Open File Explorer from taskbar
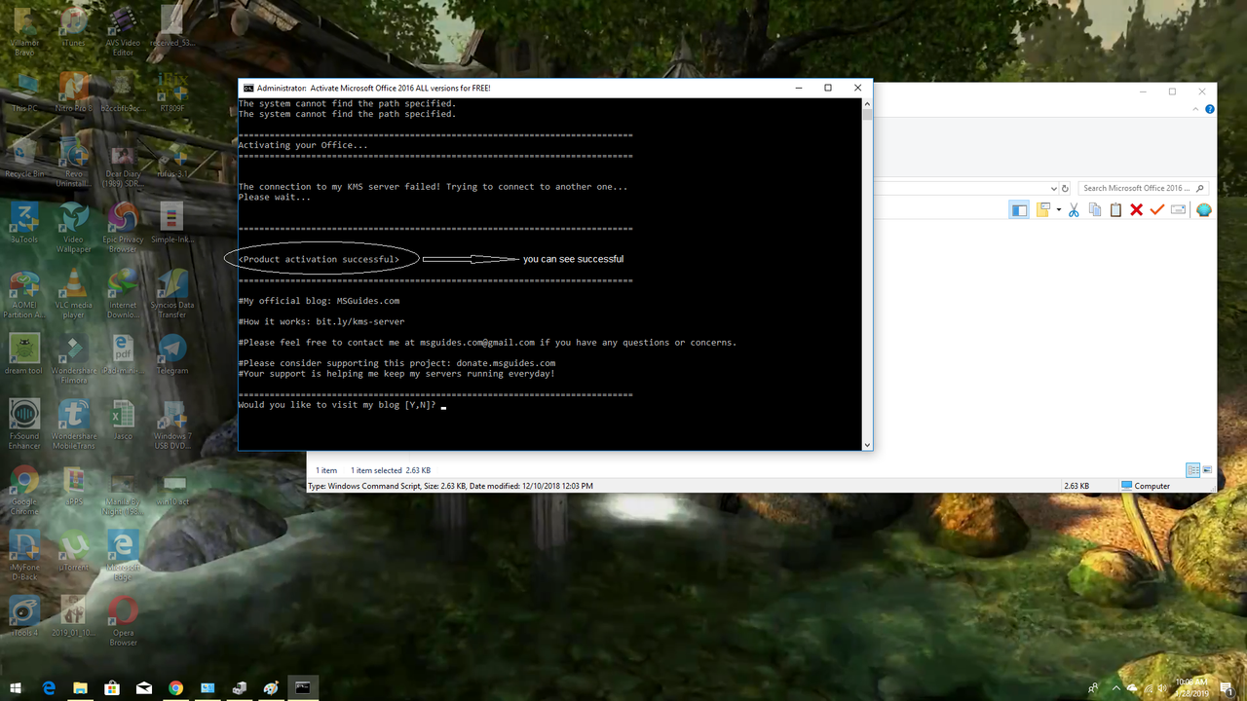The width and height of the screenshot is (1247, 701). click(81, 687)
